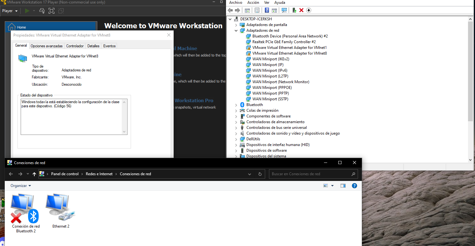Image resolution: width=475 pixels, height=246 pixels.
Task: Expand Adaptadores de pantalla node
Action: click(236, 25)
